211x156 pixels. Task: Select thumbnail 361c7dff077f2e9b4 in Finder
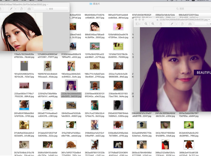click(71, 144)
